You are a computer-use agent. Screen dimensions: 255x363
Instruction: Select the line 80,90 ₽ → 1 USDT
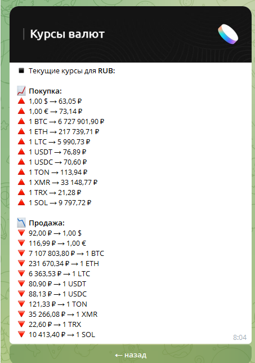pyautogui.click(x=57, y=284)
